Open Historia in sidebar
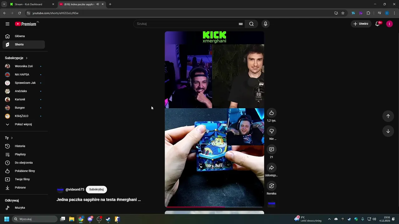Viewport: 399px width, 224px height. 24,146
